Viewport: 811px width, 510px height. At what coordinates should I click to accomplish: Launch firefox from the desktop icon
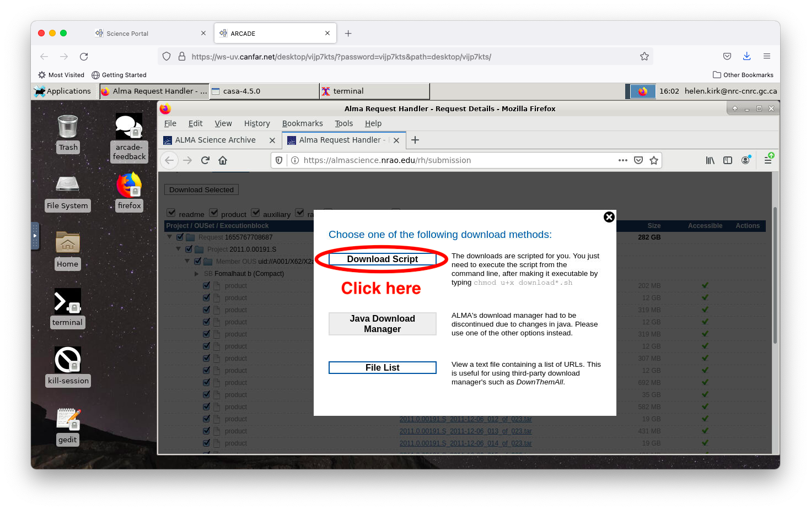(x=129, y=192)
